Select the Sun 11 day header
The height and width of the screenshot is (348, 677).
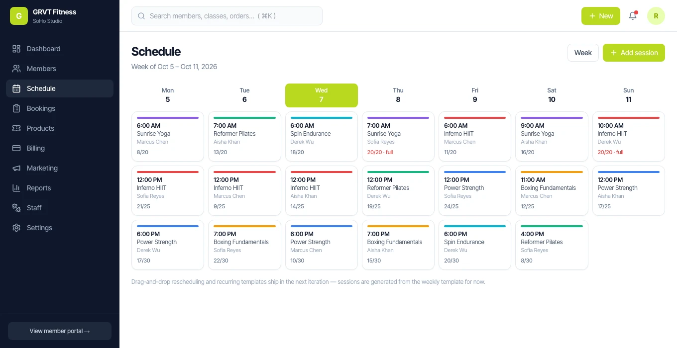click(629, 95)
